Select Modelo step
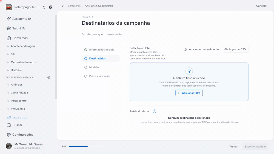 point(101,67)
